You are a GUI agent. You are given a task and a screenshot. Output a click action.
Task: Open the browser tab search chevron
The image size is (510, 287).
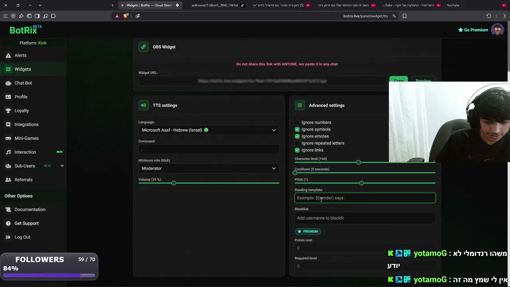click(x=40, y=5)
